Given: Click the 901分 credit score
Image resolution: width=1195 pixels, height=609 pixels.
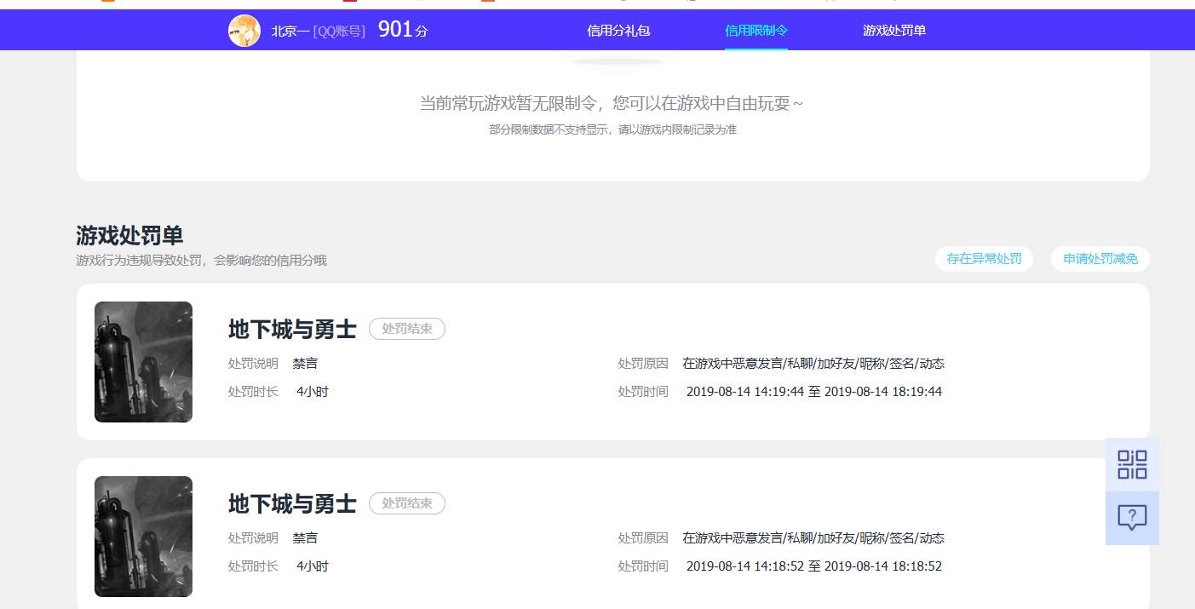Looking at the screenshot, I should coord(403,30).
